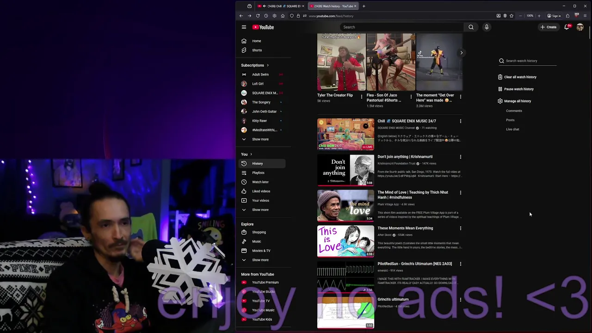
Task: Show more under the You section
Action: coord(260,210)
